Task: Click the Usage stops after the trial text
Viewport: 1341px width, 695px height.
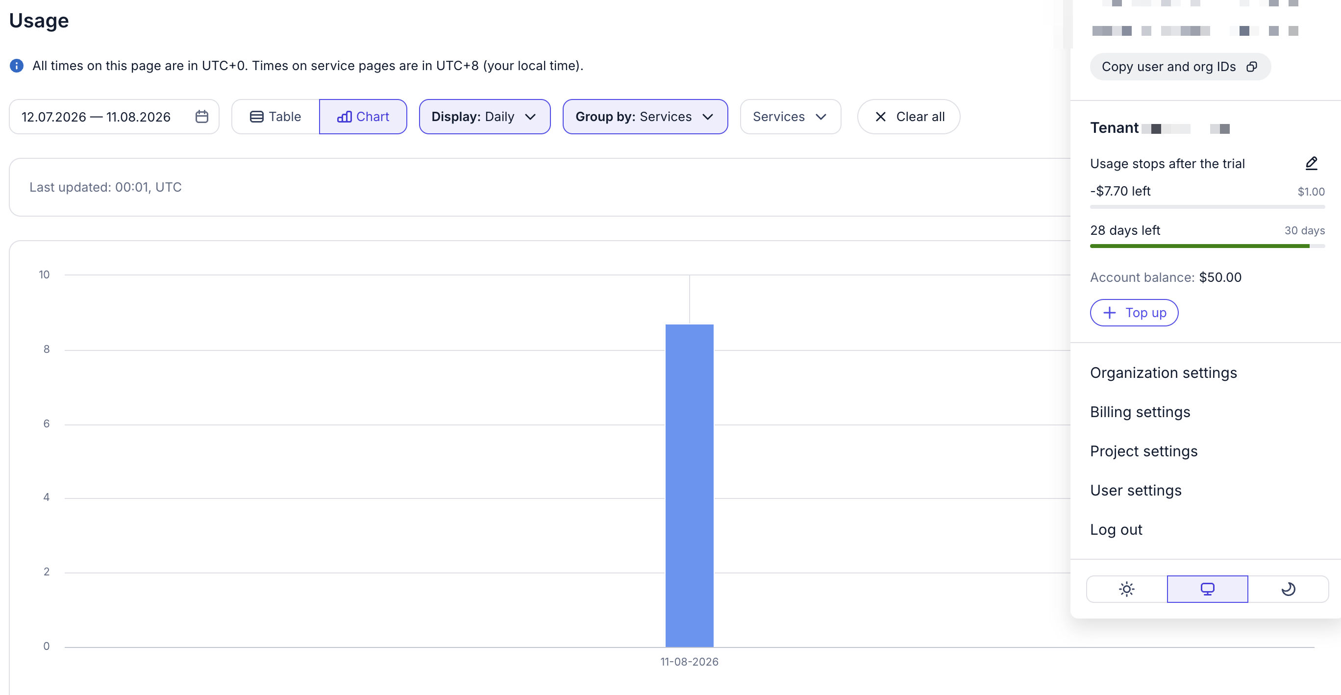Action: click(1167, 164)
